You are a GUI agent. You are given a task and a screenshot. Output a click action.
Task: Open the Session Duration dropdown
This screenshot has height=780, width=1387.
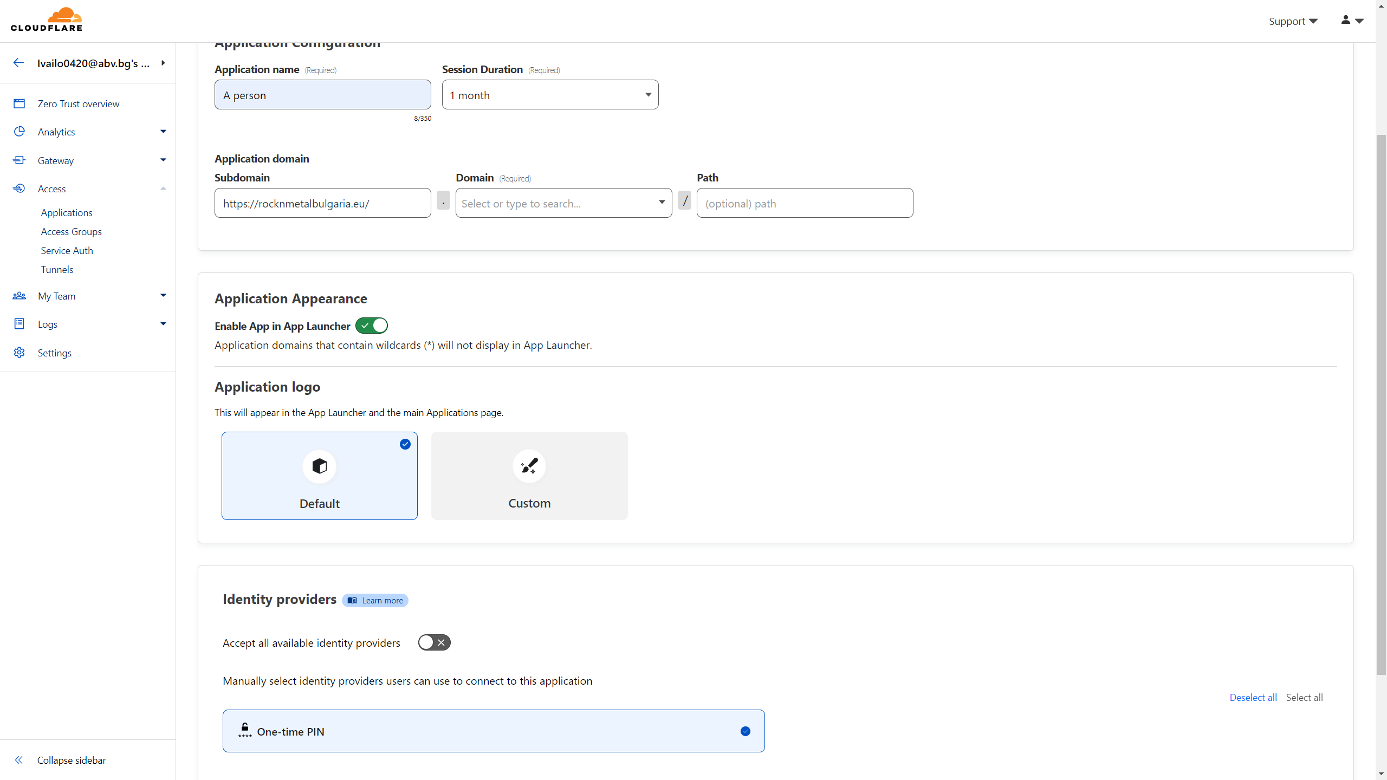(550, 95)
